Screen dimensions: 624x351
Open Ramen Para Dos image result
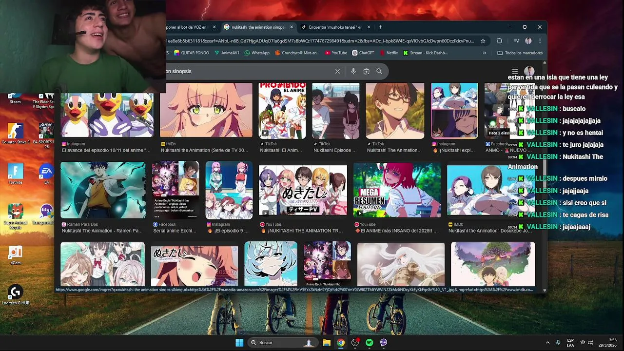[x=103, y=190]
